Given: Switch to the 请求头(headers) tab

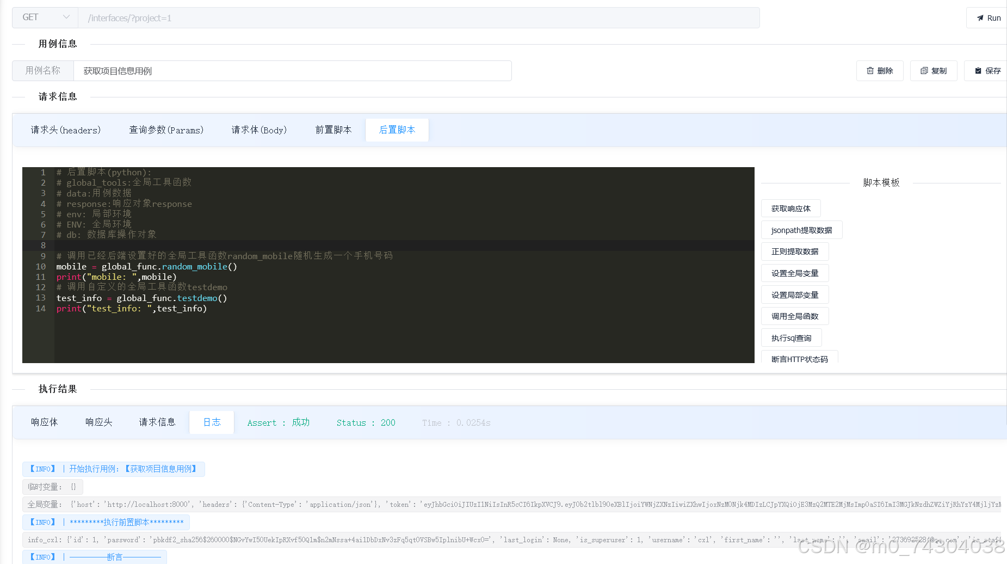Looking at the screenshot, I should point(65,130).
